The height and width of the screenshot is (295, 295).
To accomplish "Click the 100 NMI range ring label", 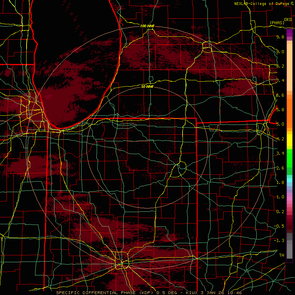I will click(147, 26).
